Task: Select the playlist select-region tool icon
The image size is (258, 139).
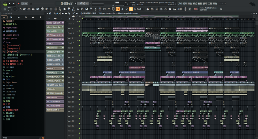Action: point(72,13)
